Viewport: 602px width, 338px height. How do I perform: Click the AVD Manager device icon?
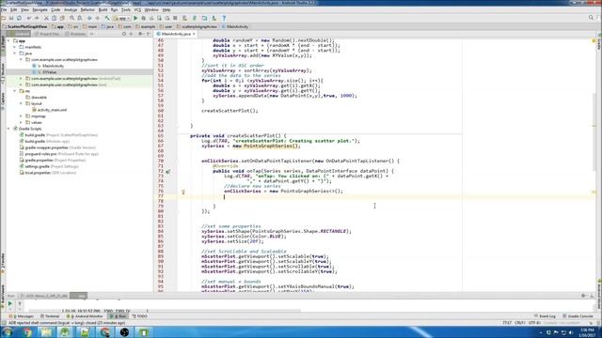coord(205,18)
